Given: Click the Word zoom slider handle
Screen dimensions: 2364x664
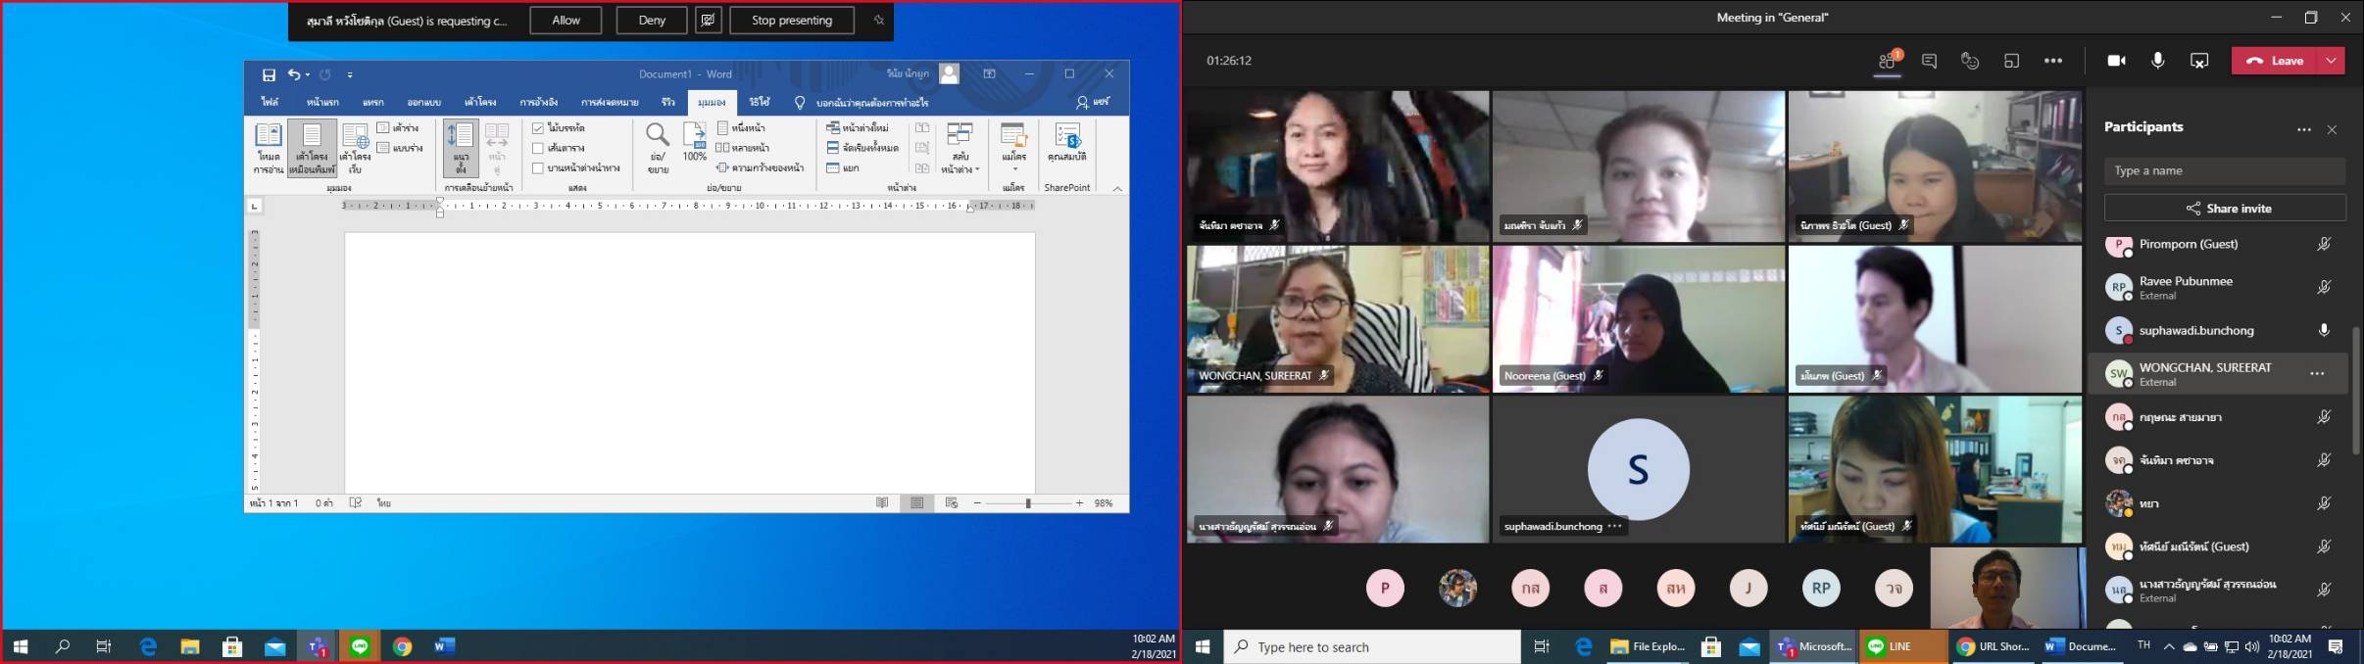Looking at the screenshot, I should [x=1028, y=503].
